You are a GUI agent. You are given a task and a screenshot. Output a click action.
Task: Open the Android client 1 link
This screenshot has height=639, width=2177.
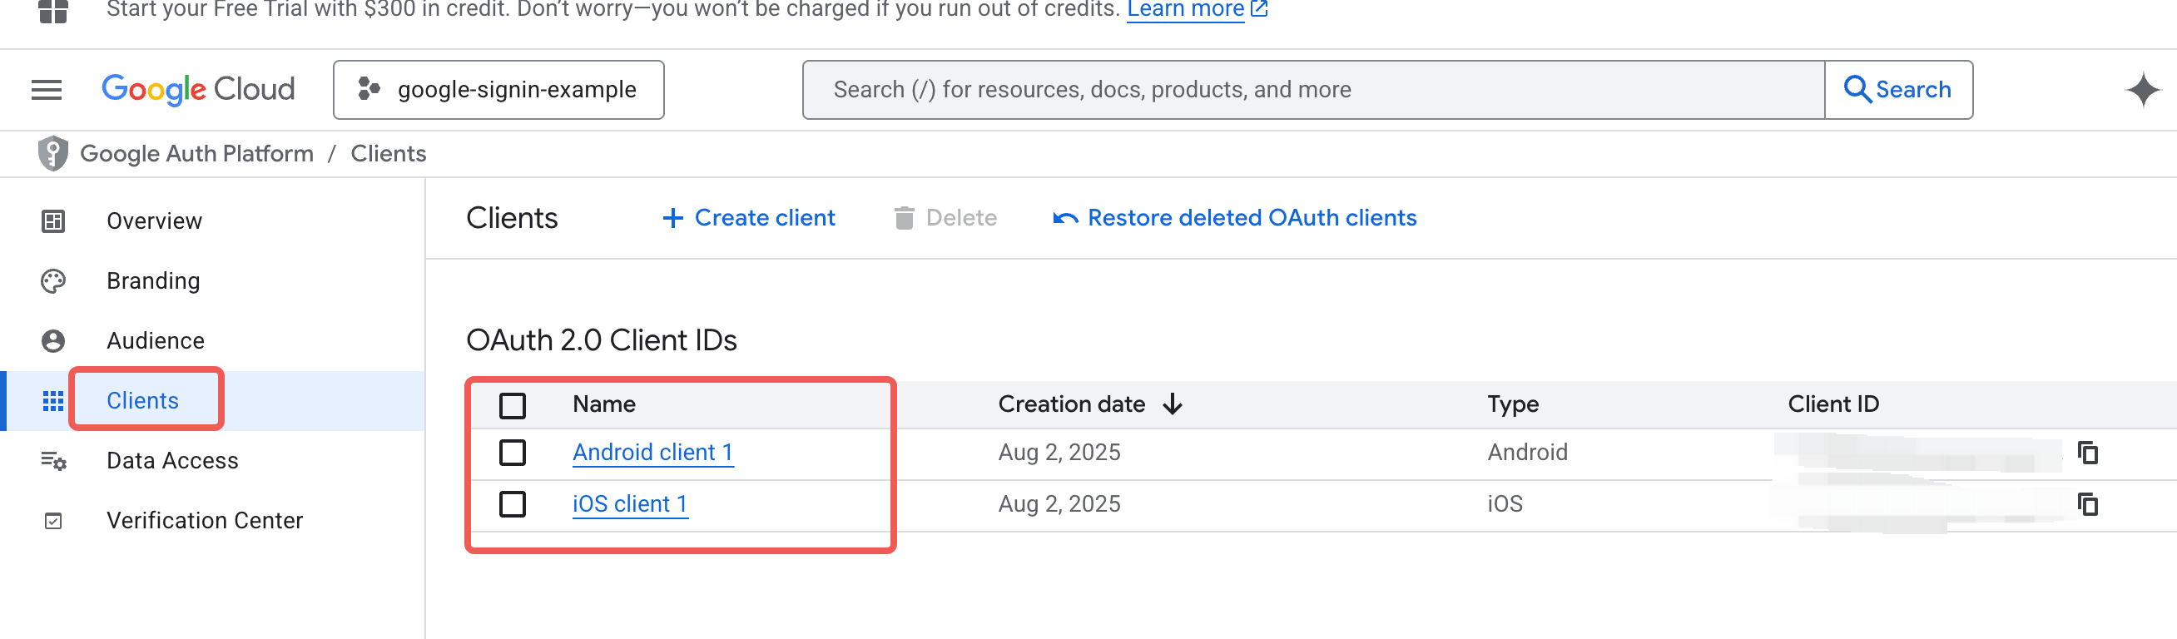click(x=652, y=453)
